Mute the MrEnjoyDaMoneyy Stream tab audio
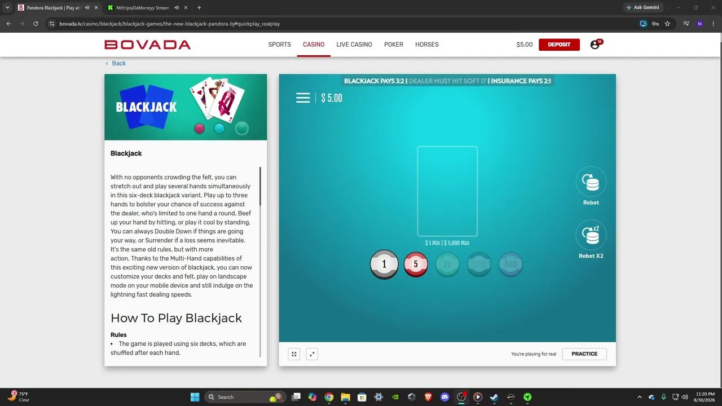The height and width of the screenshot is (406, 722). tap(177, 8)
